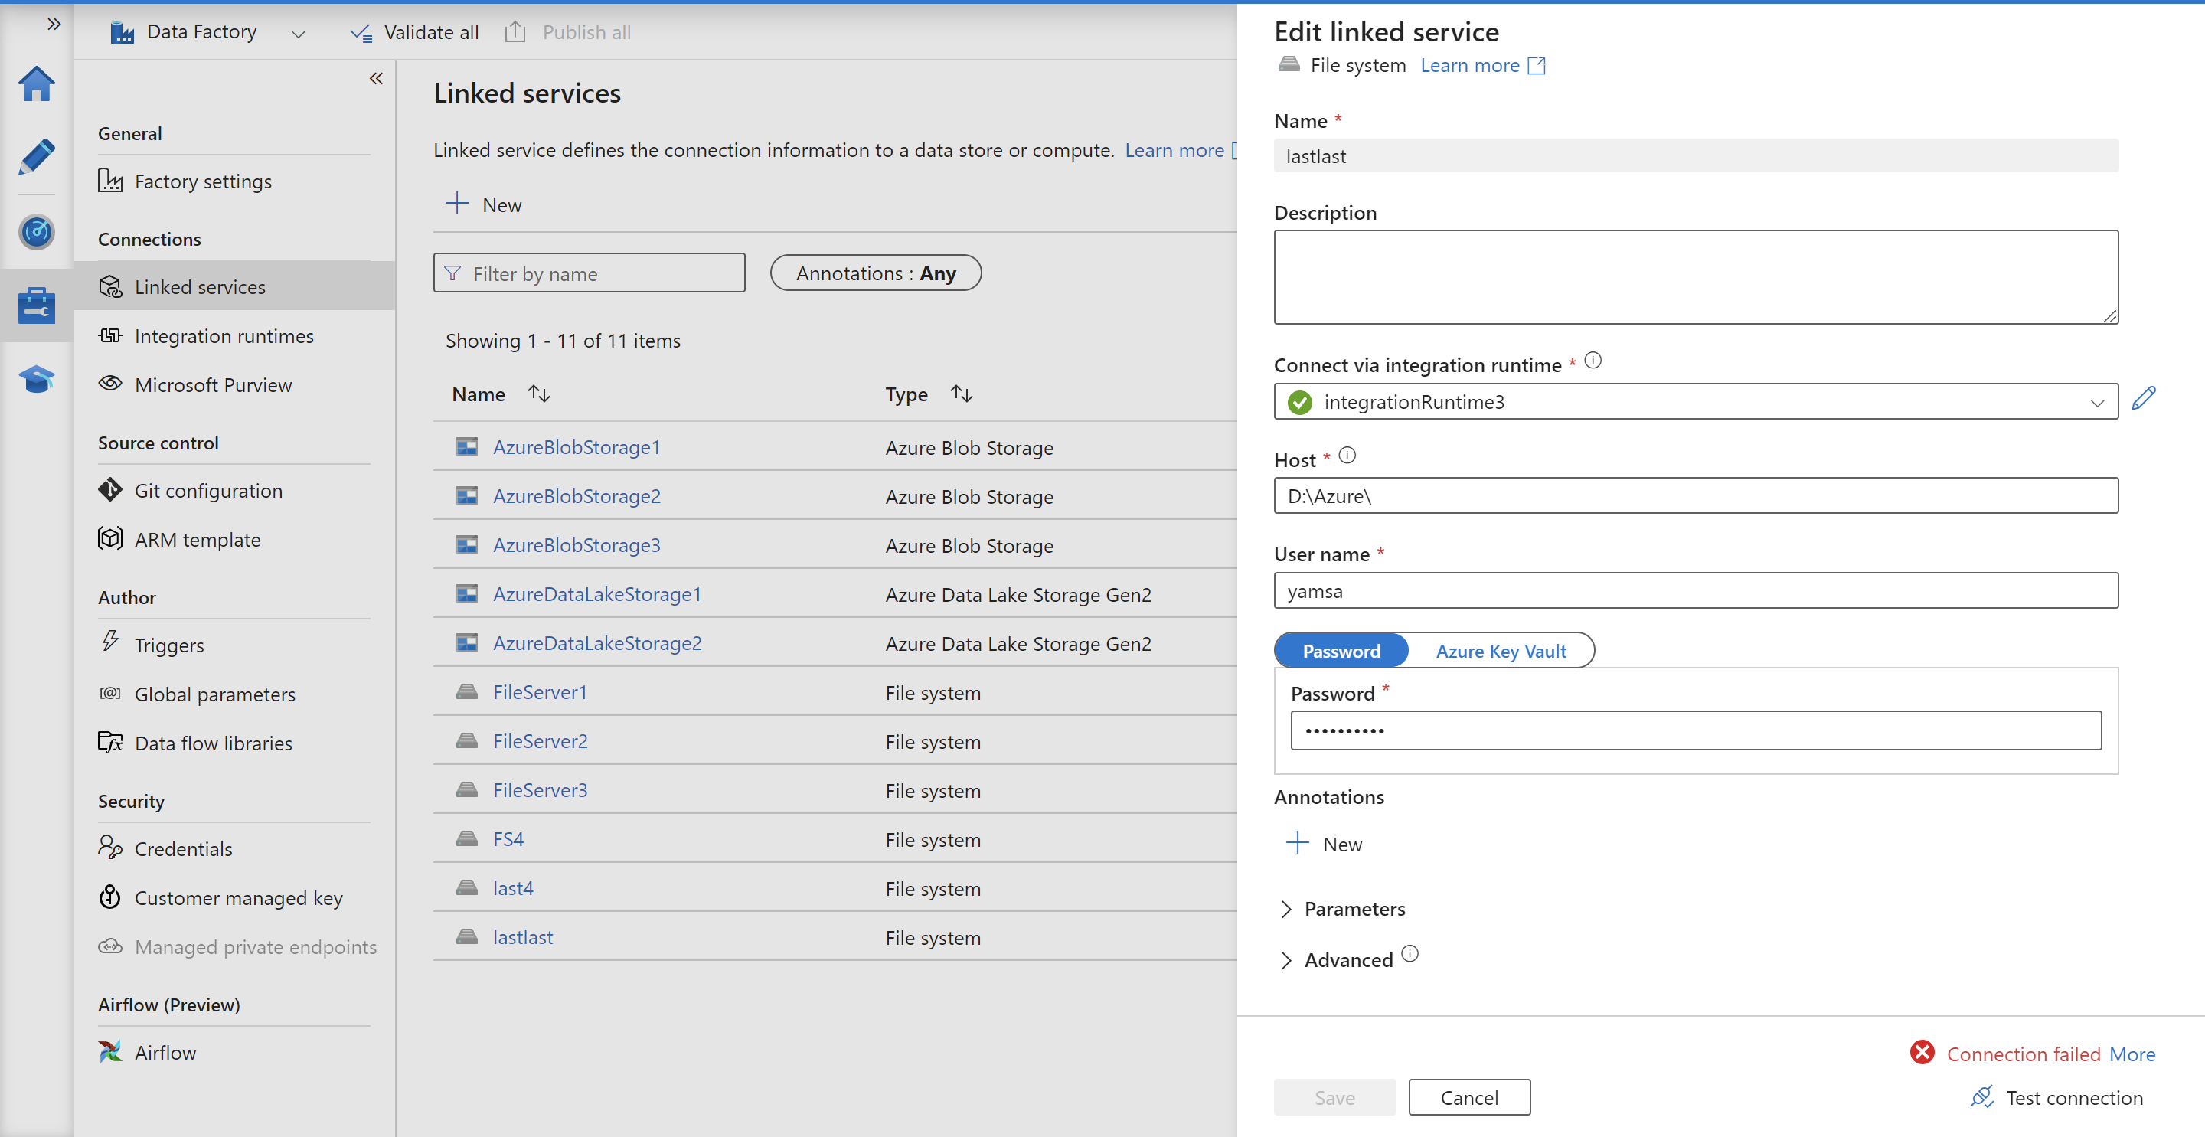Click Test connection plug icon
The height and width of the screenshot is (1137, 2205).
[1981, 1096]
